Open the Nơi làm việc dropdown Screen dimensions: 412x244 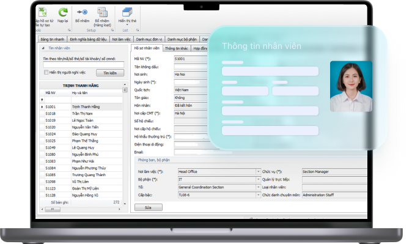(x=258, y=172)
